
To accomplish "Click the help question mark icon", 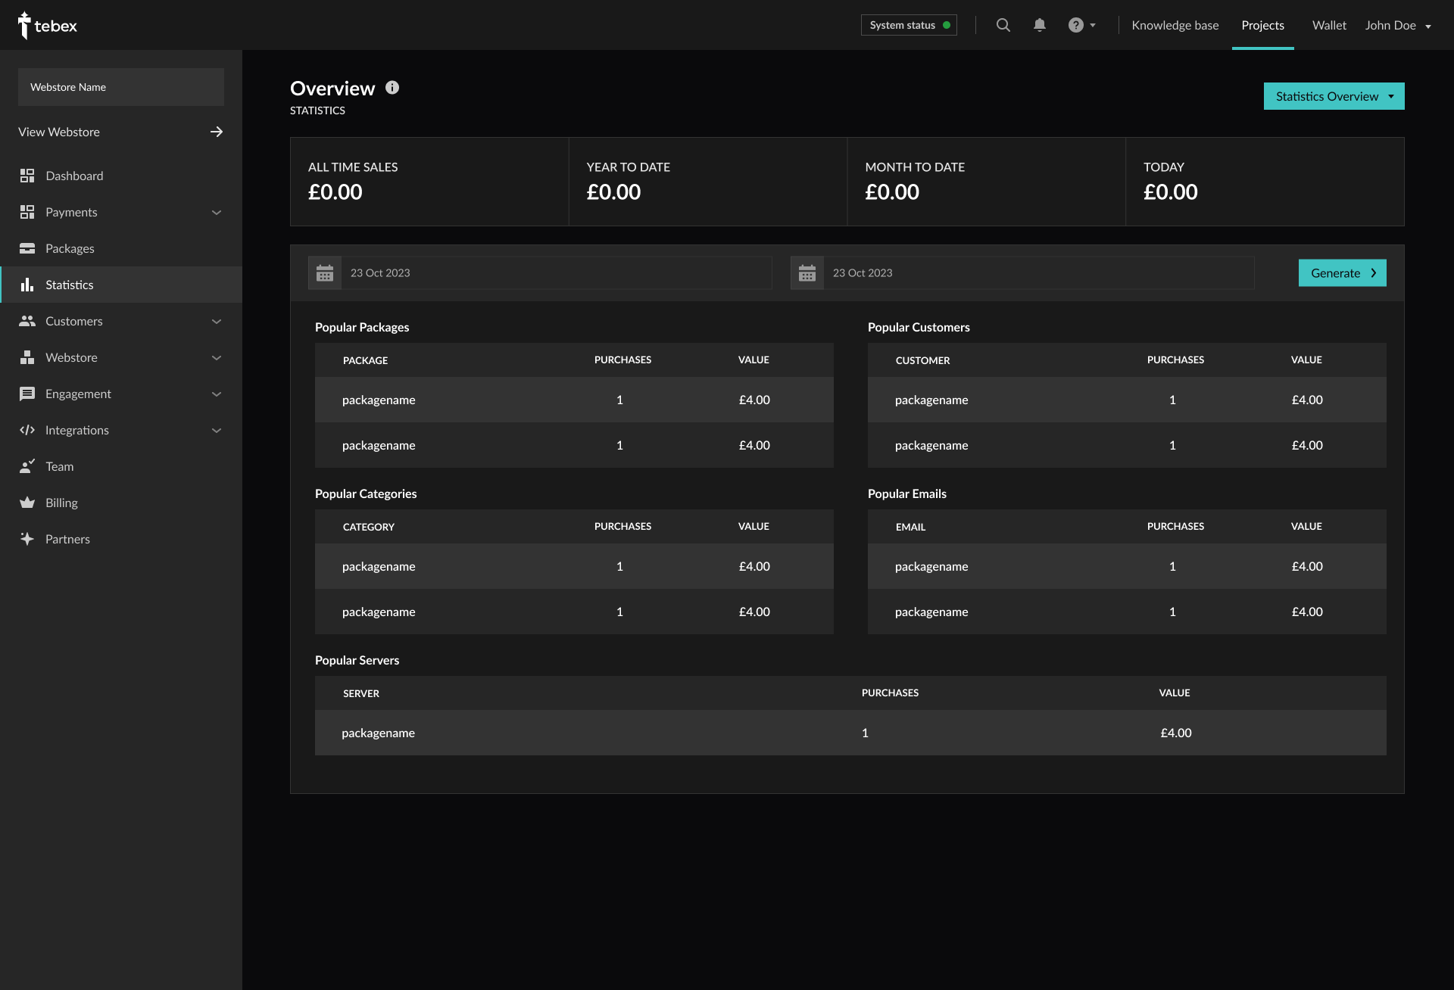I will [1075, 25].
